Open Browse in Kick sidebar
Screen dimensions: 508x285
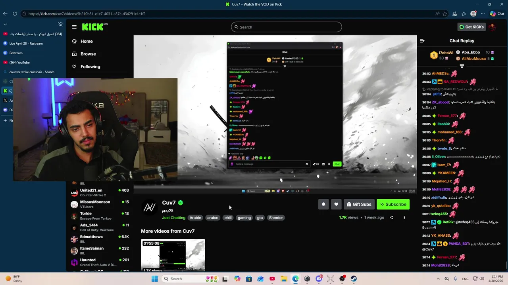(x=84, y=54)
